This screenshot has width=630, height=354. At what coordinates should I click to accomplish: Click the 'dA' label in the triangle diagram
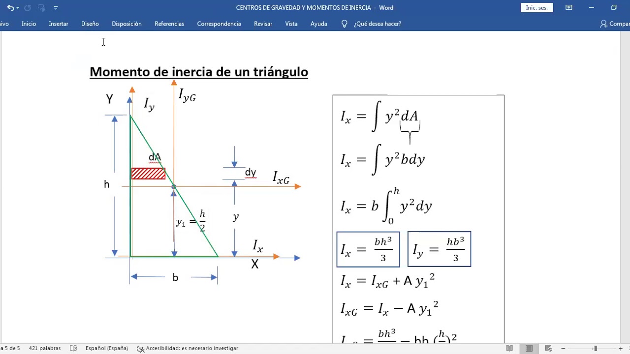155,157
